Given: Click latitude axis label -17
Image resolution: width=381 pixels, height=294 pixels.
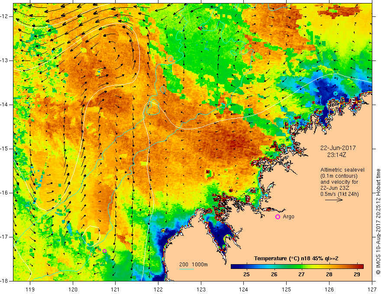Looking at the screenshot, I should [5, 237].
